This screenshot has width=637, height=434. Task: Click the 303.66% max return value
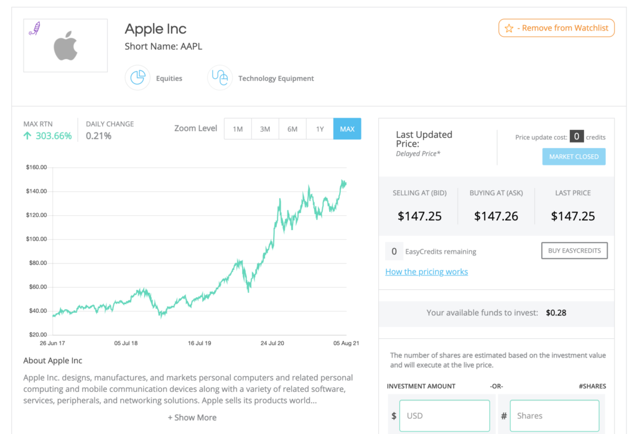click(x=53, y=136)
